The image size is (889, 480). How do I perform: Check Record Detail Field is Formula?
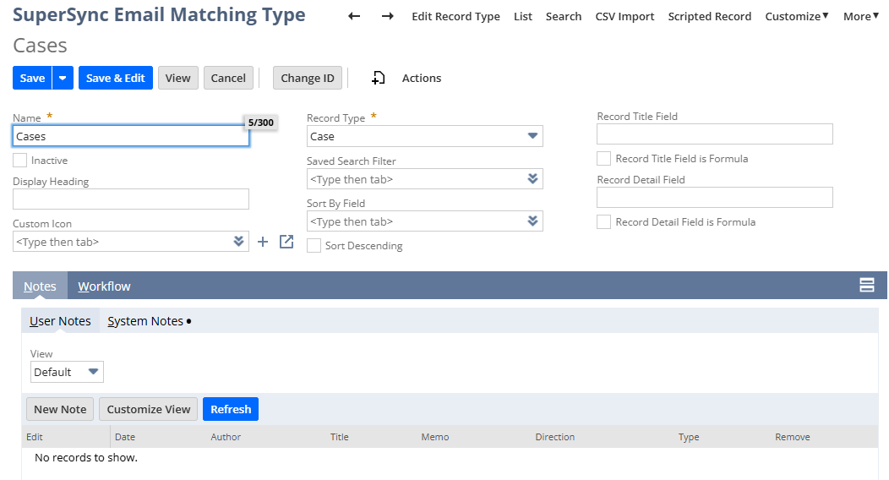(604, 222)
